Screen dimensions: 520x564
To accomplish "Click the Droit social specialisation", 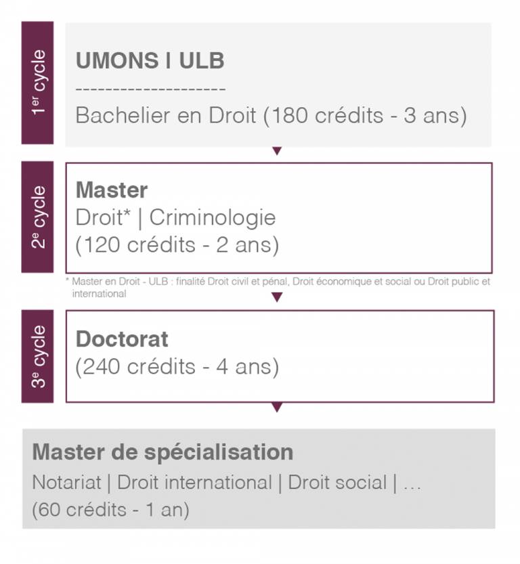I will 337,482.
